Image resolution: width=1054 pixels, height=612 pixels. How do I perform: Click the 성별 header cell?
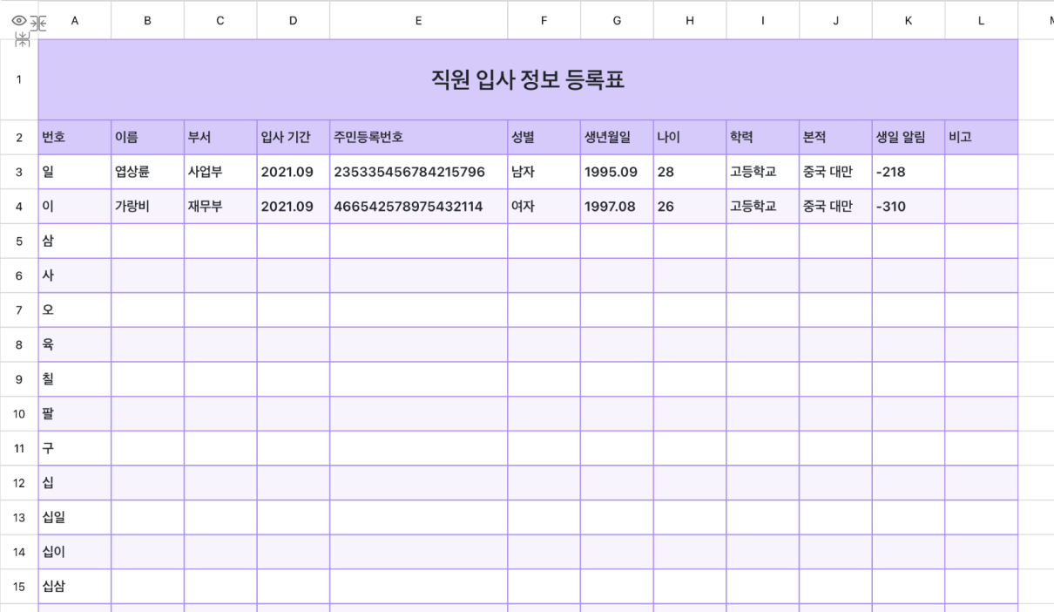tap(544, 137)
